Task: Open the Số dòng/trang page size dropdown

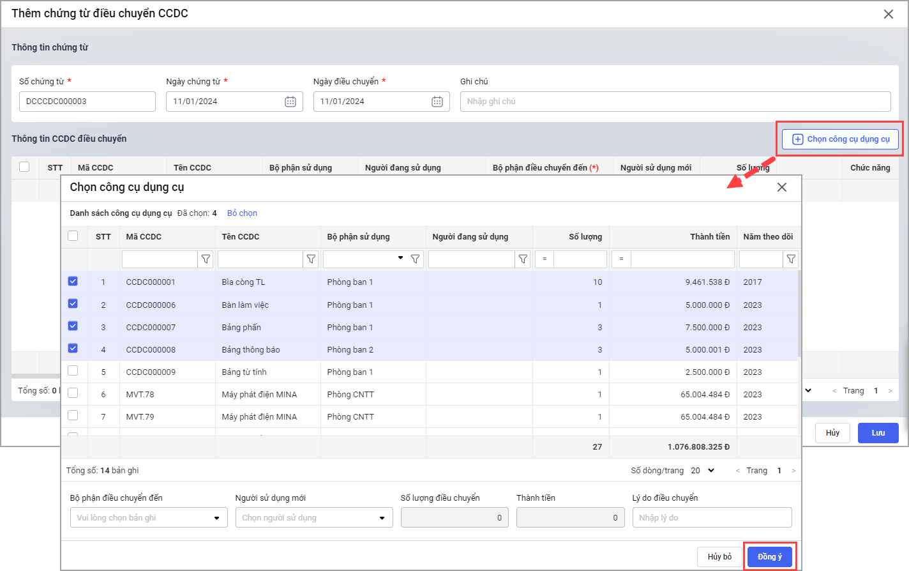Action: pos(703,471)
